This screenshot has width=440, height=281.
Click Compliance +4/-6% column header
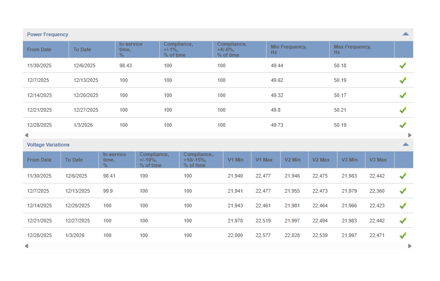point(239,49)
